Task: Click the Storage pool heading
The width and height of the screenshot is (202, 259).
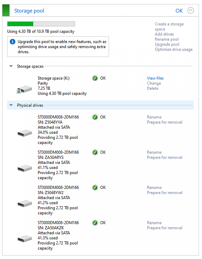Action: point(29,11)
